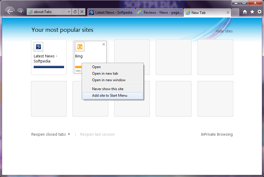
Task: Open the Tools gear icon
Action: [x=259, y=12]
